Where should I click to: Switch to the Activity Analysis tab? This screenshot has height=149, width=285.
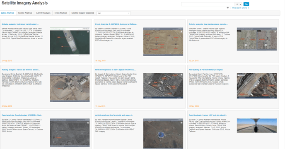pyautogui.click(x=43, y=13)
